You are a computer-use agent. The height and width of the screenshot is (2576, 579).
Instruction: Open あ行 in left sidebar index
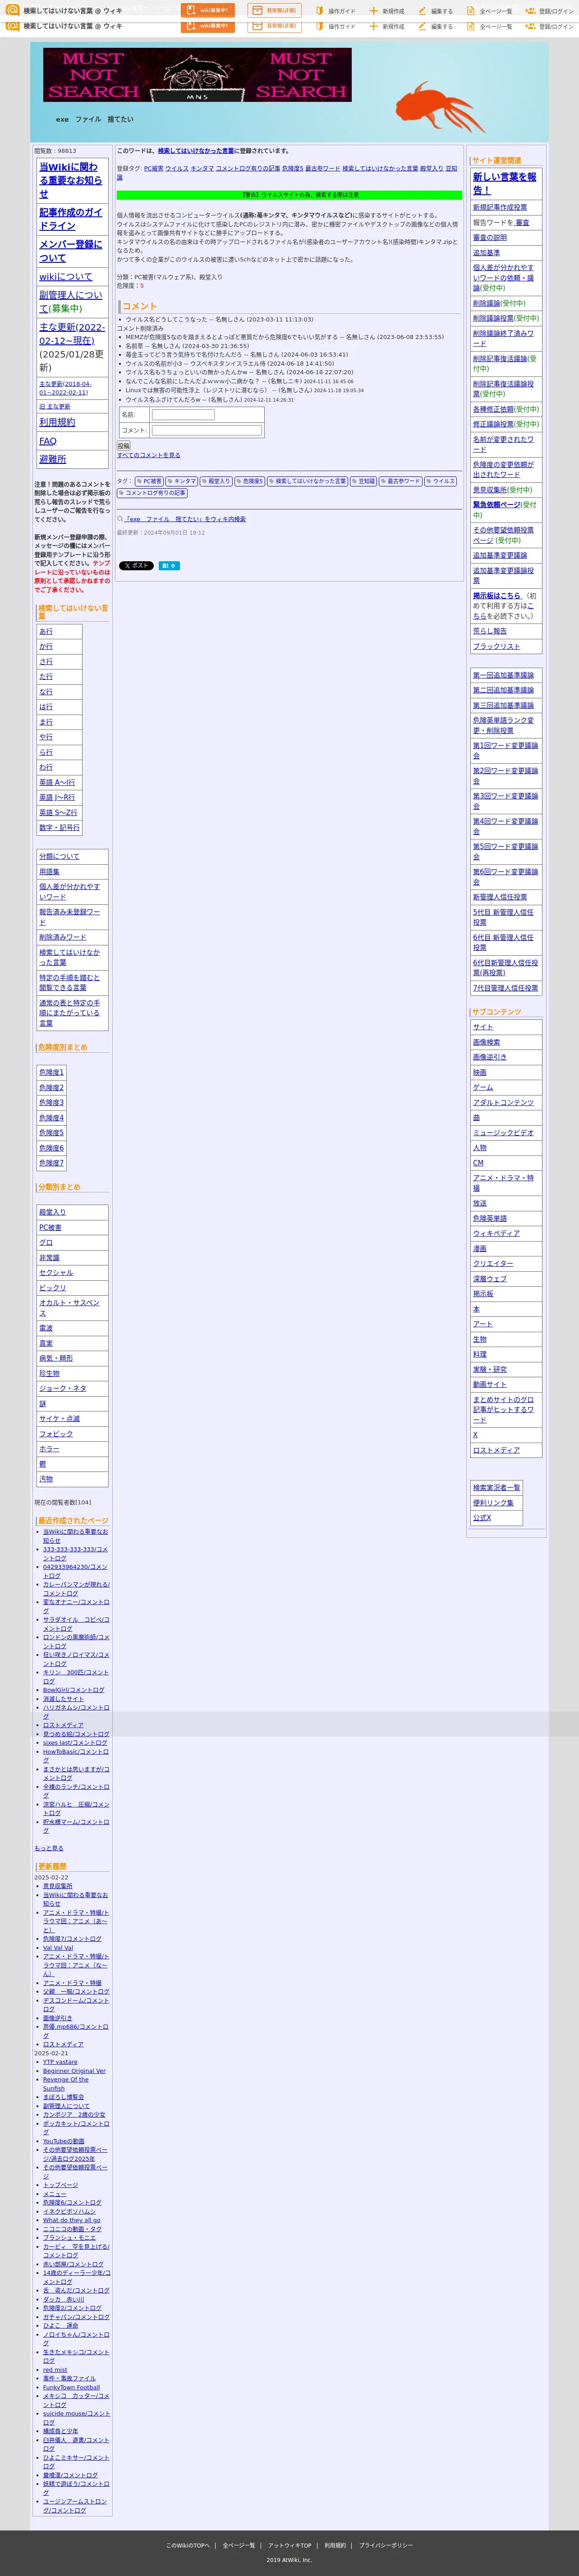coord(46,631)
